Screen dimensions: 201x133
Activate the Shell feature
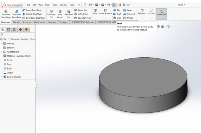tap(117, 18)
